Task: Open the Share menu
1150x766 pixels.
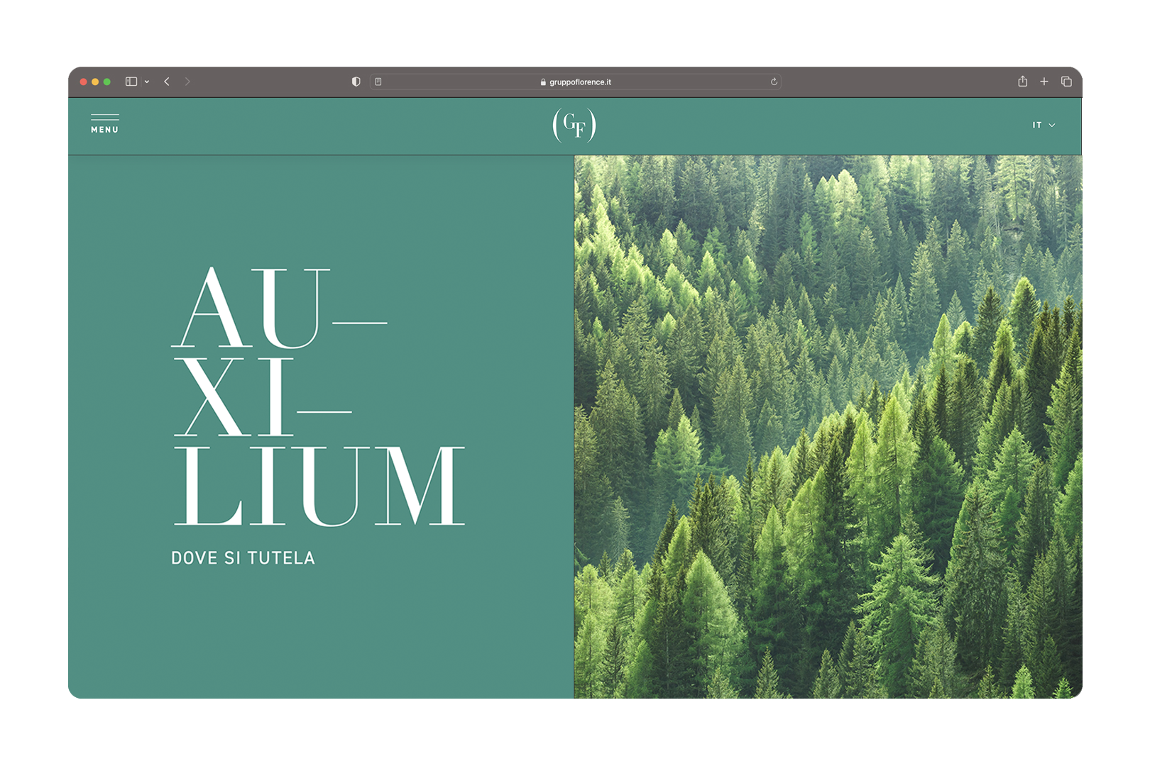Action: (x=1022, y=82)
